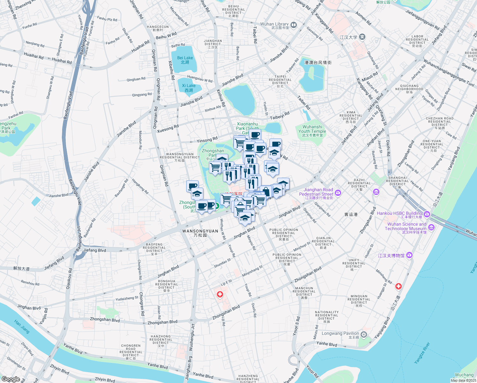This screenshot has height=383, width=477.
Task: Click the museum icon beside Wuhan Science and Technology Museum
Action: (x=431, y=227)
